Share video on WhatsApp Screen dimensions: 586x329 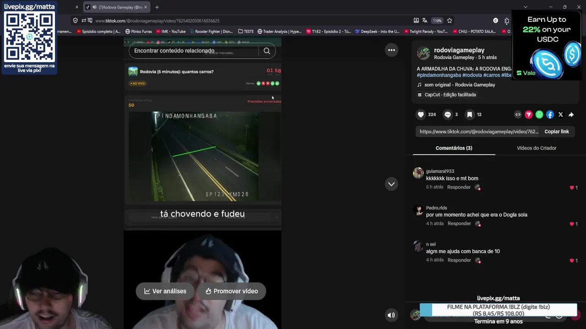tap(539, 115)
